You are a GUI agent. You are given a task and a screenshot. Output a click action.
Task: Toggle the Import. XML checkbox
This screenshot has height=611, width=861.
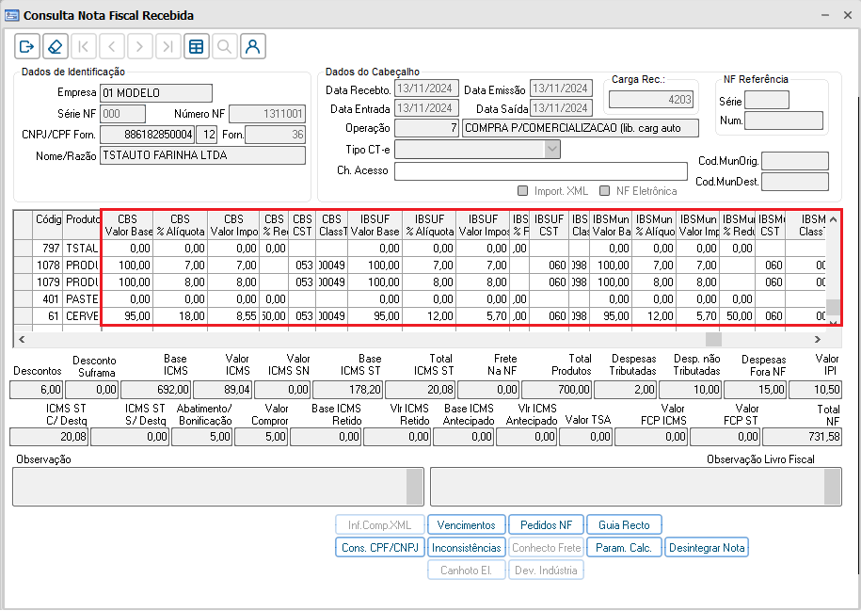point(523,191)
